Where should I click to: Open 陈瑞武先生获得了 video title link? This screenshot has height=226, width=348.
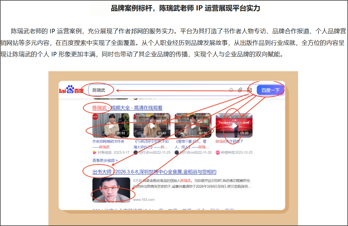pos(229,141)
